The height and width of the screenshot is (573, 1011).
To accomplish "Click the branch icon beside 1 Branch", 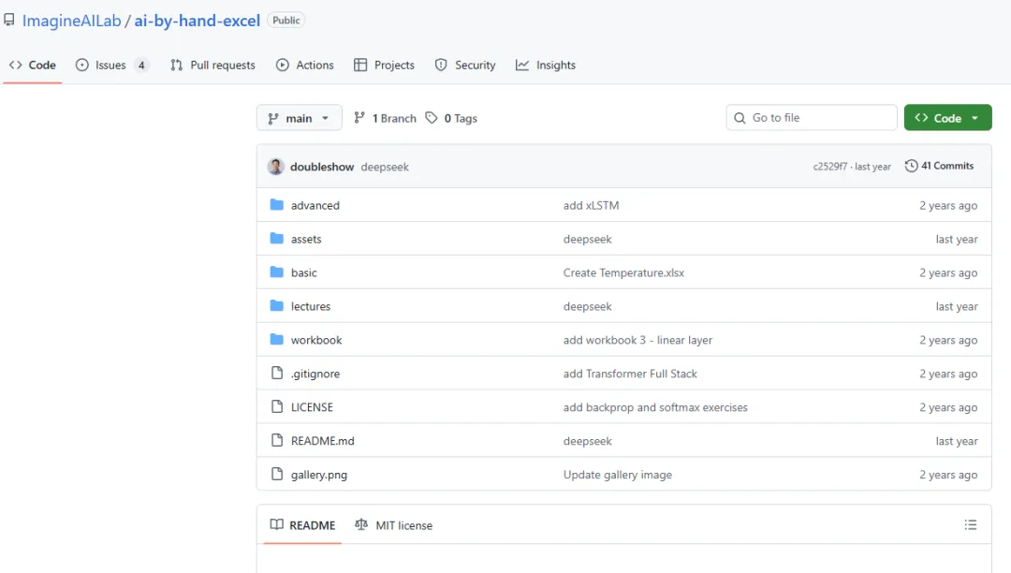I will (x=359, y=118).
